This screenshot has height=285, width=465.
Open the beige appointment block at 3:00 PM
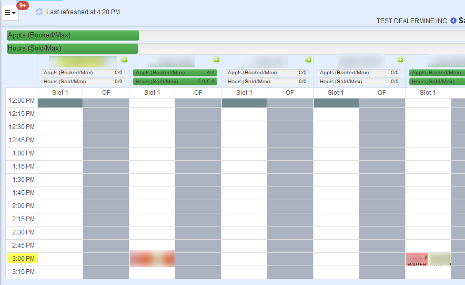click(x=440, y=259)
